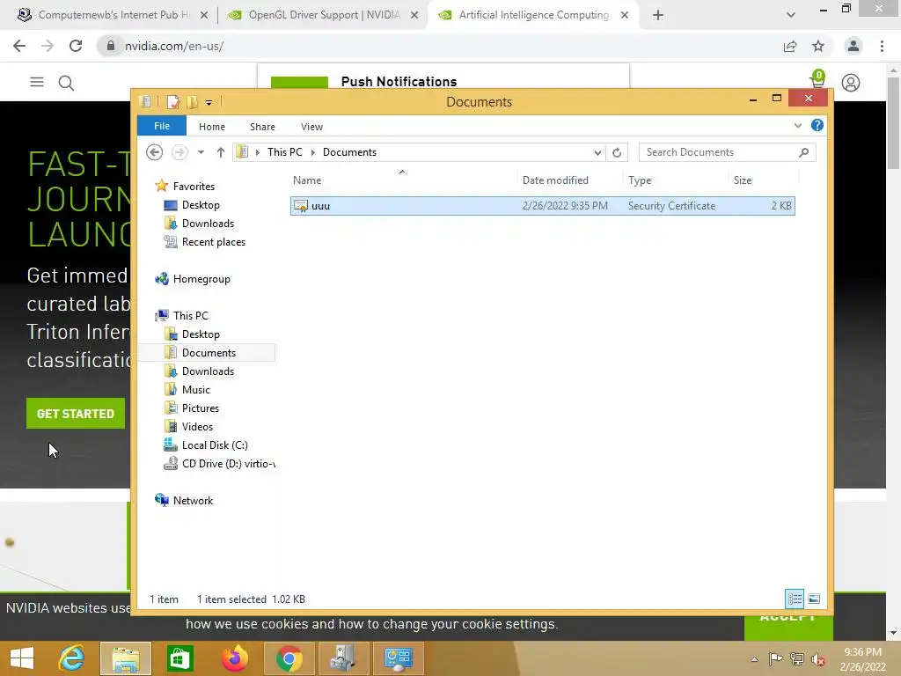Open the File ribbon tab in Explorer
Viewport: 901px width, 676px height.
click(x=162, y=126)
